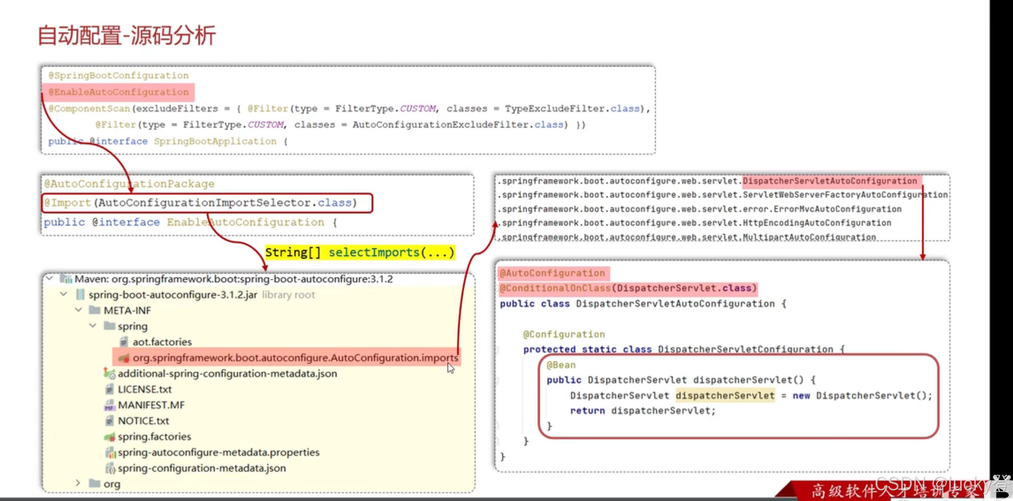This screenshot has width=1013, height=501.
Task: Click AutoConfigurationImportSelector.class in the @Import line
Action: [225, 203]
